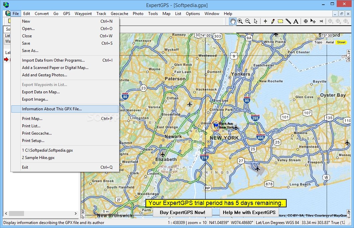Select Import Data from Other Programs...
This screenshot has width=354, height=228.
tap(65, 60)
